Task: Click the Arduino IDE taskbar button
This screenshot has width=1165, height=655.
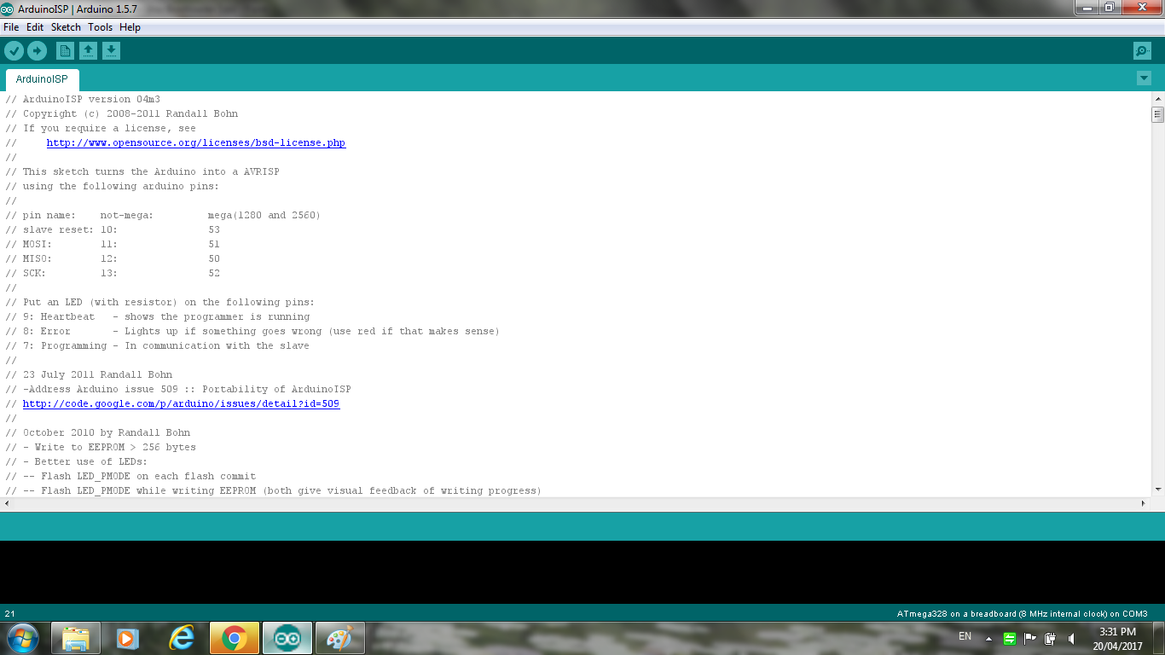Action: coord(287,638)
